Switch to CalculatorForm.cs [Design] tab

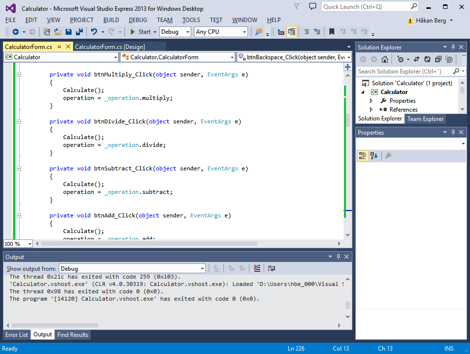(110, 47)
